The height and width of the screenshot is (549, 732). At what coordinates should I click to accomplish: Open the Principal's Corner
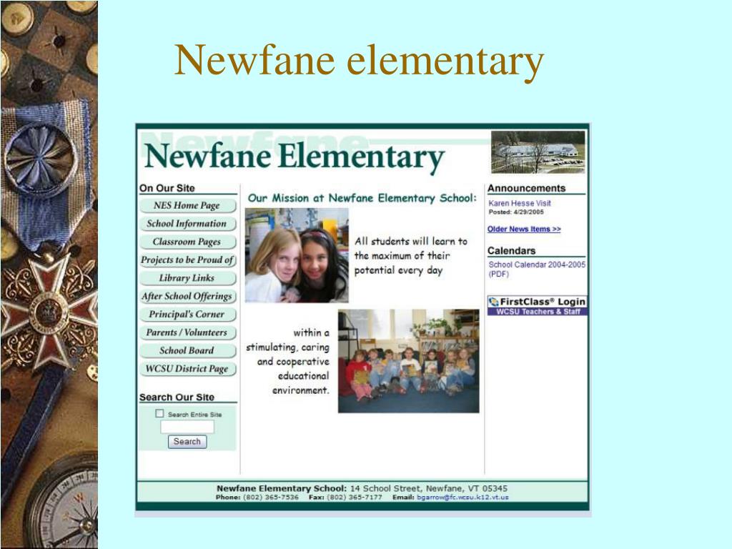coord(187,315)
